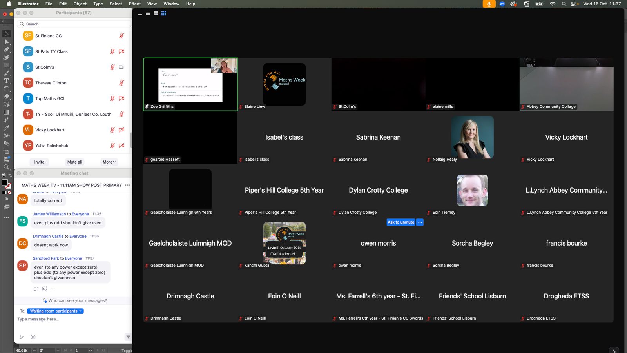The height and width of the screenshot is (353, 627).
Task: Open the Effect menu
Action: [x=134, y=4]
